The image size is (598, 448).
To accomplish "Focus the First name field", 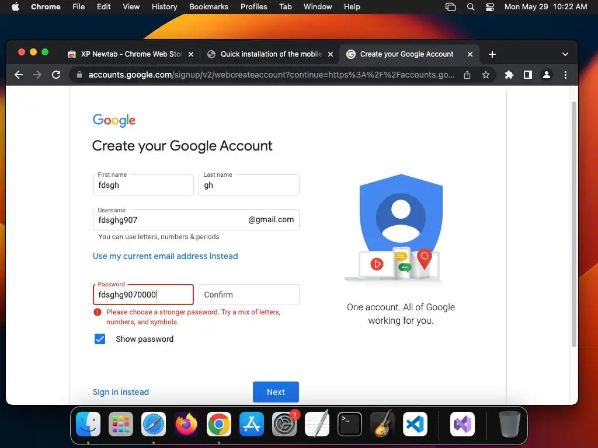I will click(144, 185).
